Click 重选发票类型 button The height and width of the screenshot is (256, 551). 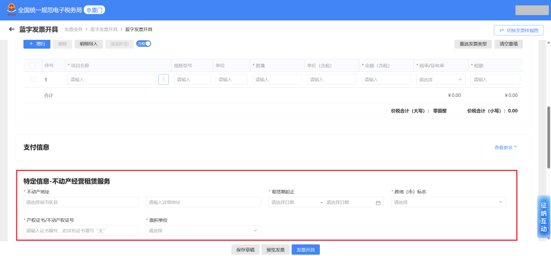[x=473, y=44]
